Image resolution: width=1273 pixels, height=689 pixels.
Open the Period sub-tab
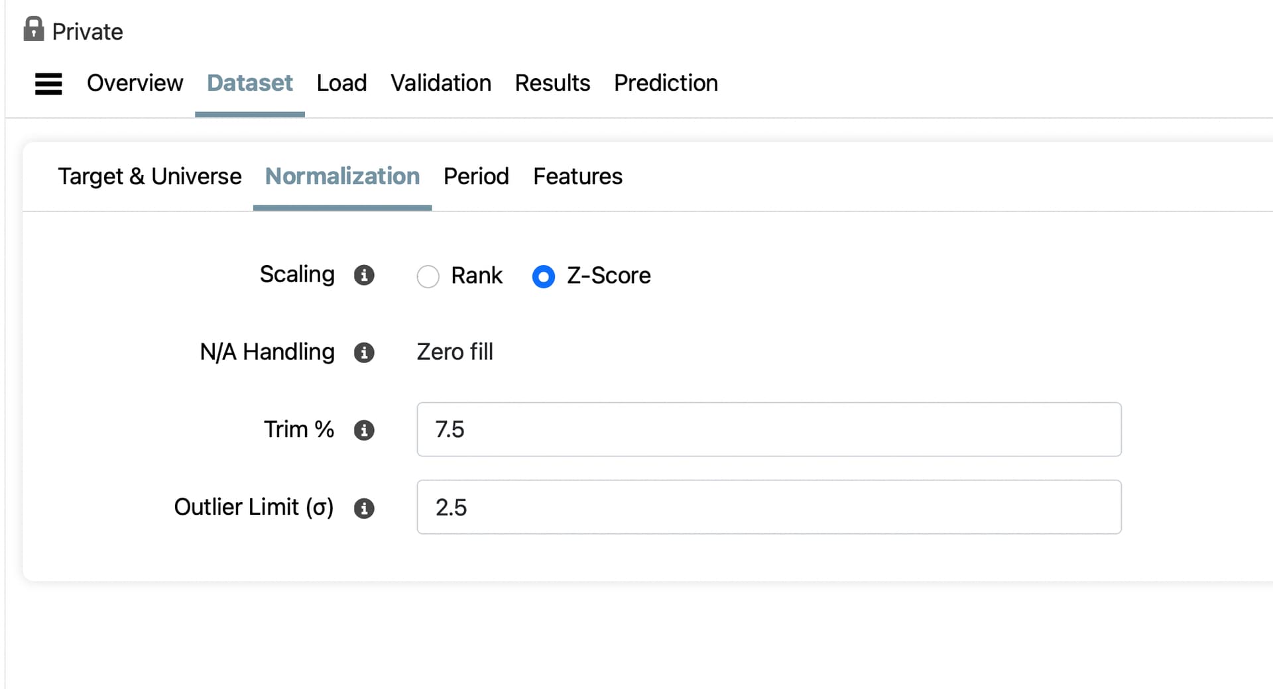(476, 176)
